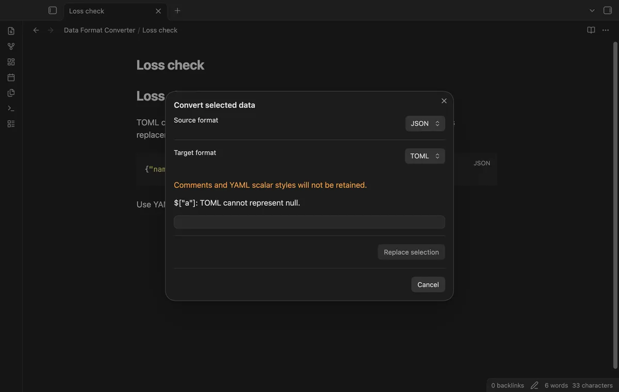This screenshot has height=392, width=619.
Task: Navigate back with left arrow
Action: click(x=36, y=30)
